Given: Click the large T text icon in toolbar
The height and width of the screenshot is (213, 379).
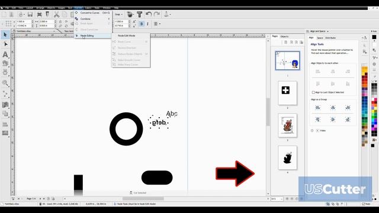Looking at the screenshot, I should coord(140,14).
